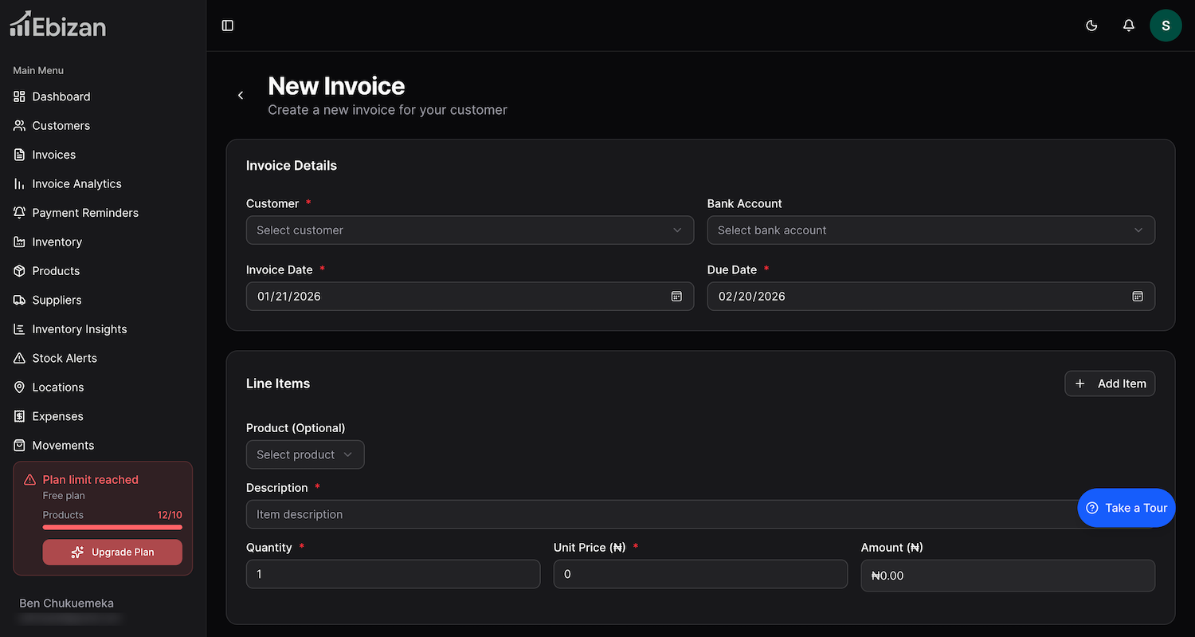1195x637 pixels.
Task: Open notifications bell icon
Action: click(1128, 26)
